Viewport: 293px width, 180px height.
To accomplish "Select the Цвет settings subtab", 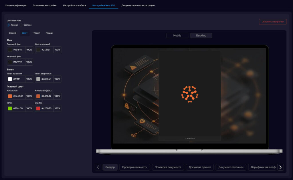I will tap(25, 33).
